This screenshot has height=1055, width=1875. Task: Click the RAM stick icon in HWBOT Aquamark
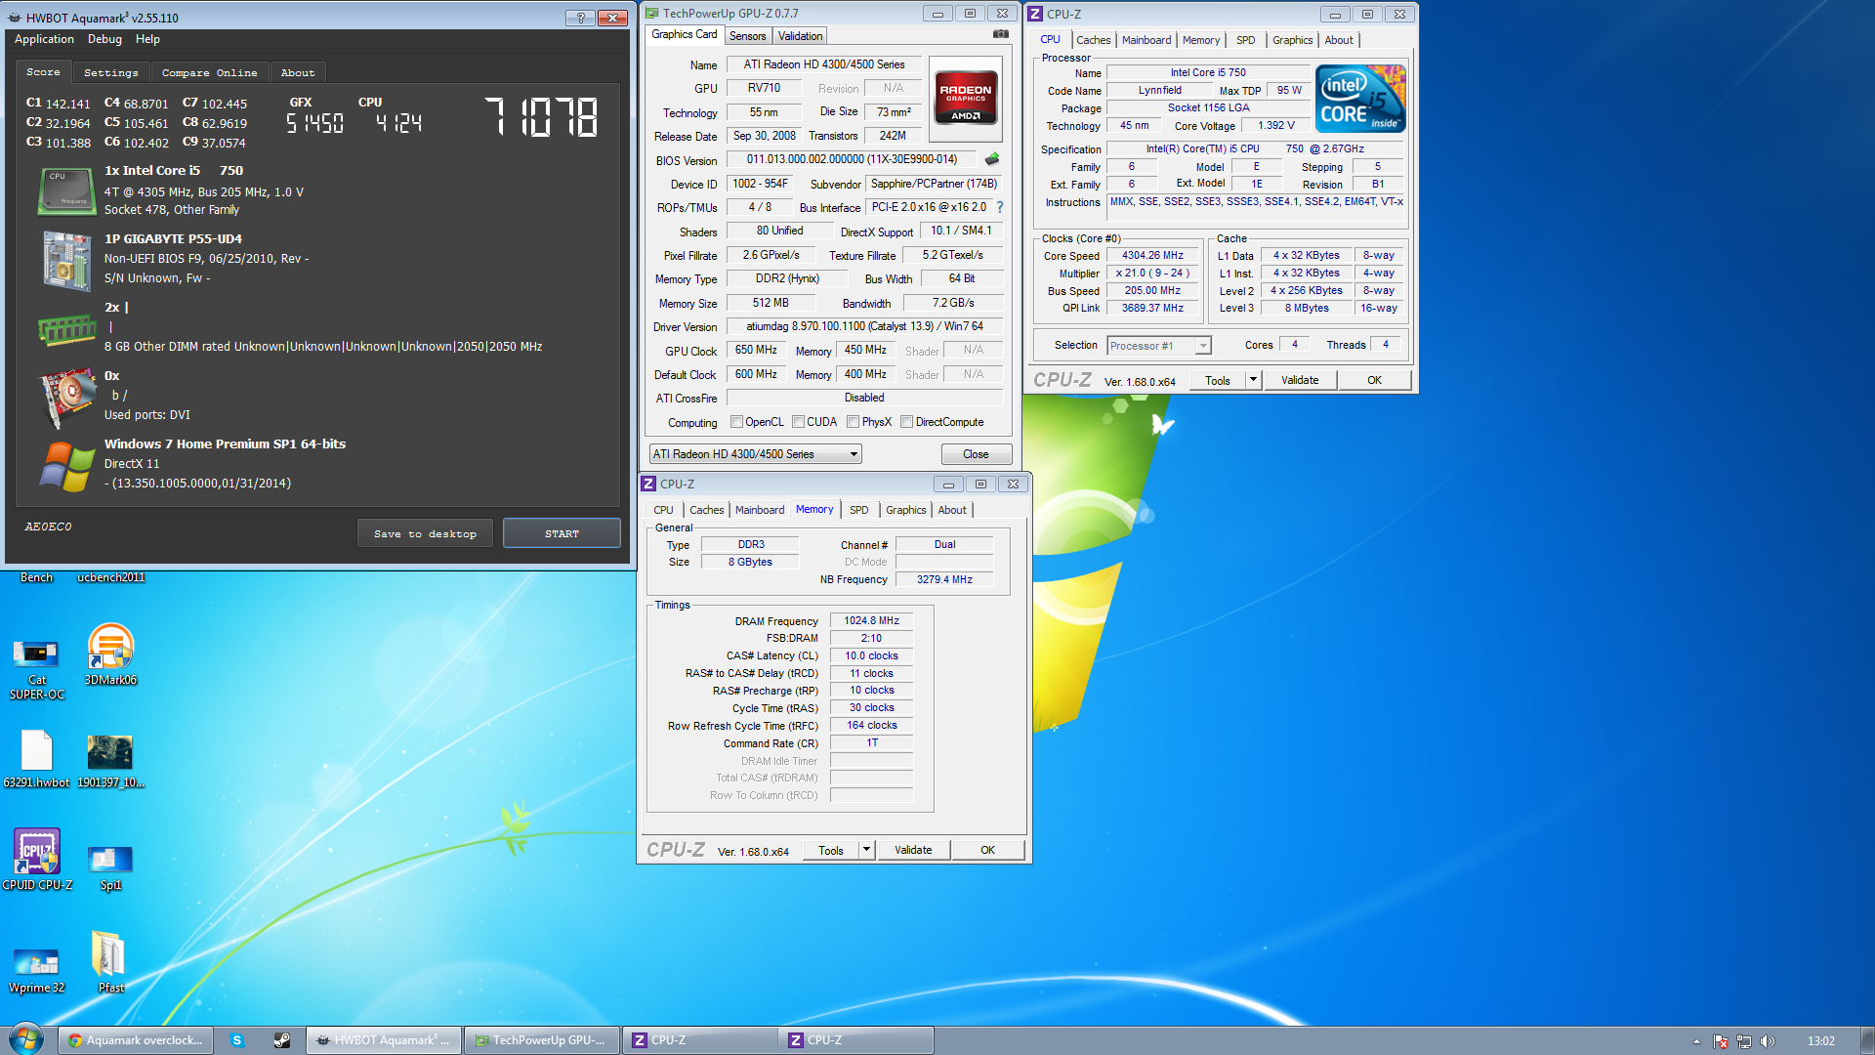coord(65,330)
